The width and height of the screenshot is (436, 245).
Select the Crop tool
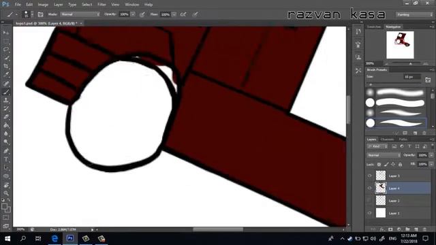click(x=6, y=66)
